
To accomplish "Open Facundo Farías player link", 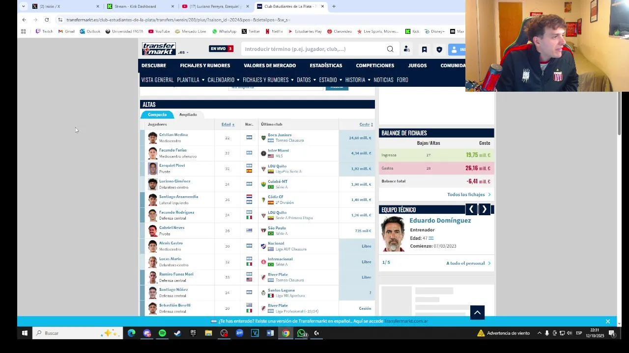I will pos(173,150).
